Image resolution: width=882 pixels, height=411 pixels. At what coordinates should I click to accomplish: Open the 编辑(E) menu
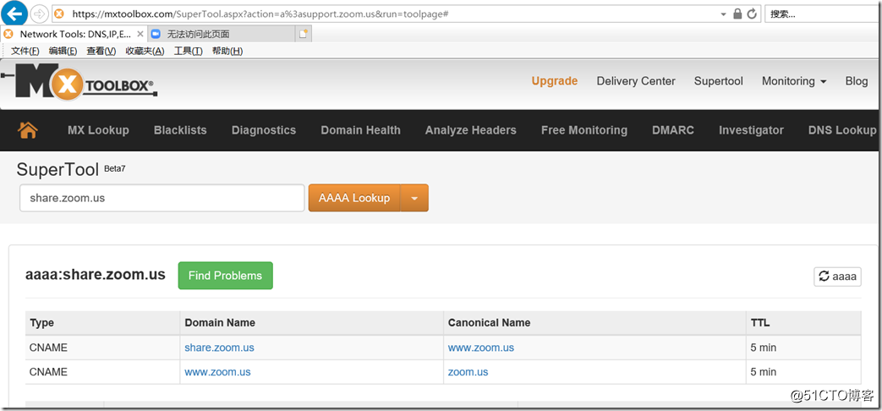tap(63, 52)
